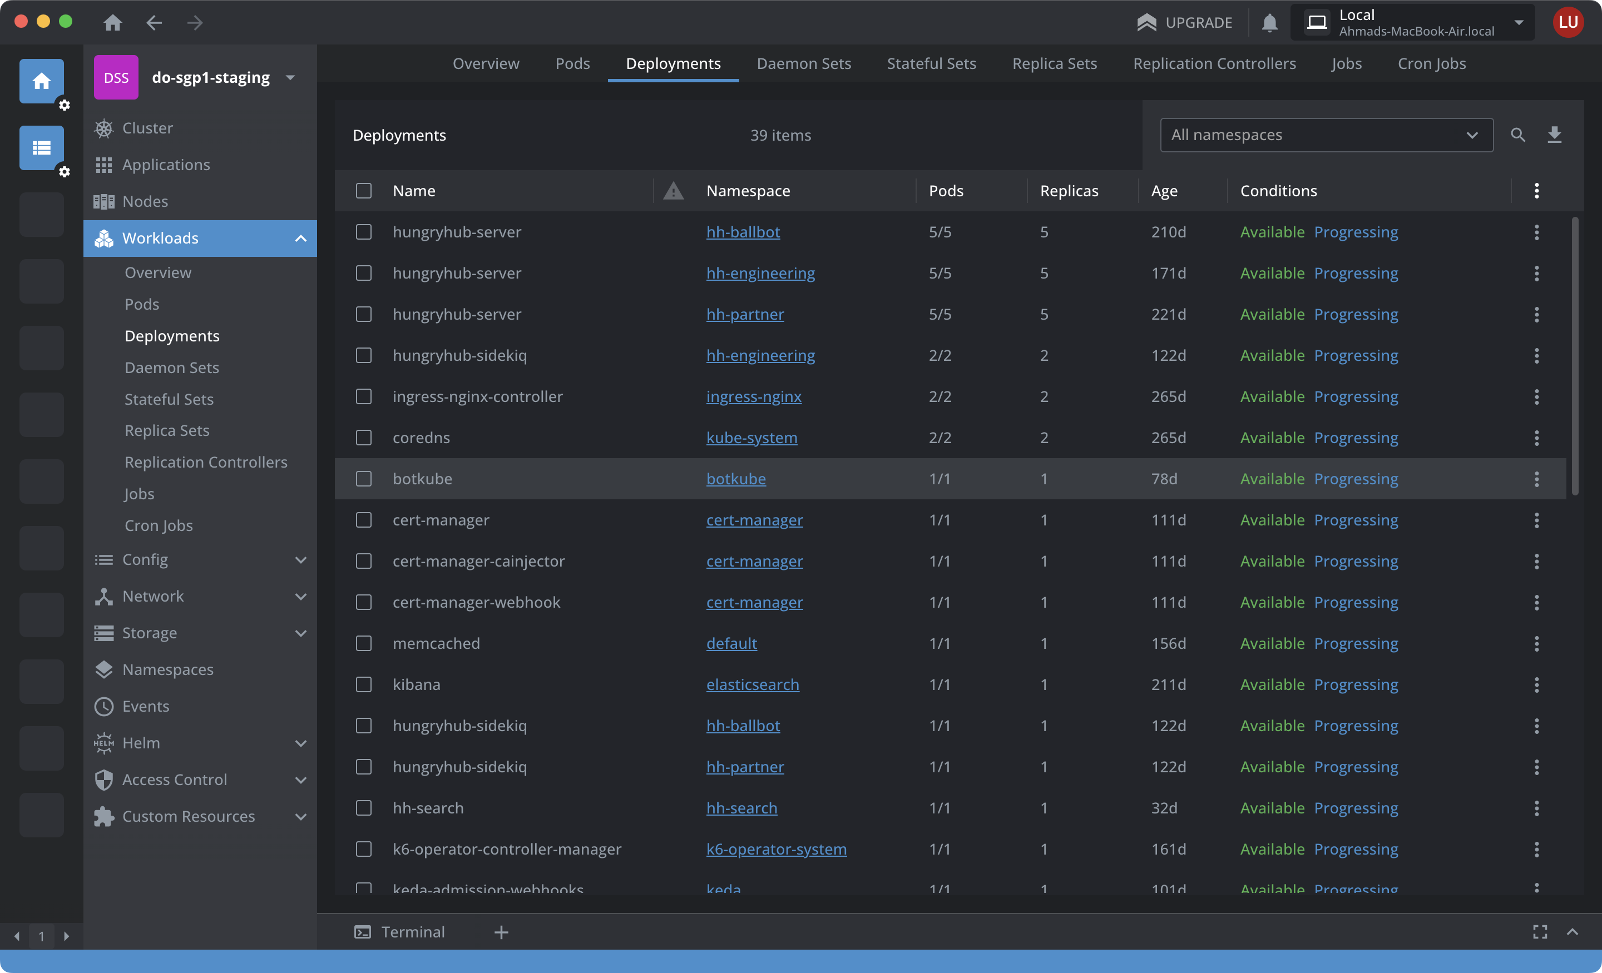
Task: Switch to the Cron Jobs tab
Action: click(x=1431, y=64)
